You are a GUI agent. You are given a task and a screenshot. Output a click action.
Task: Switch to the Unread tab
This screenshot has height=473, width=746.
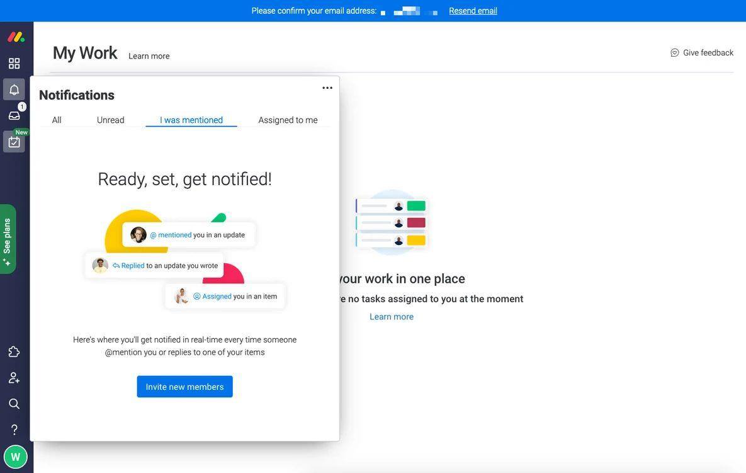coord(110,120)
